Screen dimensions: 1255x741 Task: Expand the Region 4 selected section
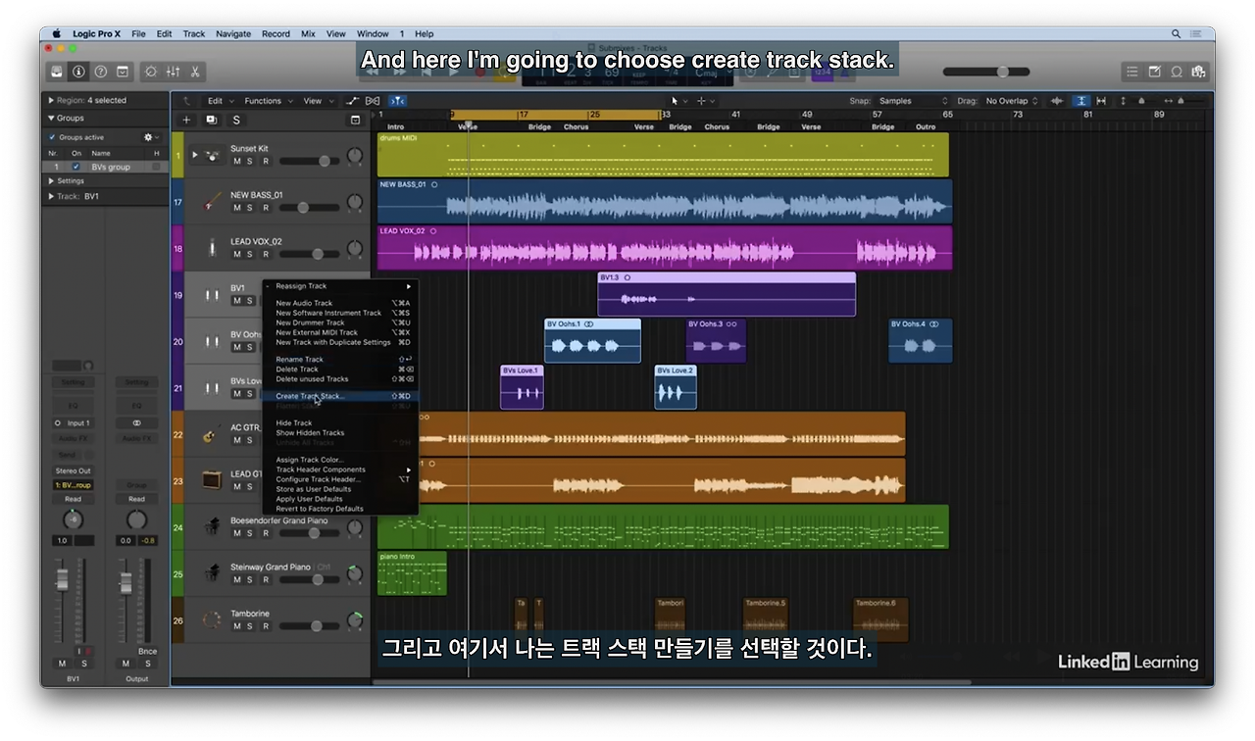click(x=51, y=100)
